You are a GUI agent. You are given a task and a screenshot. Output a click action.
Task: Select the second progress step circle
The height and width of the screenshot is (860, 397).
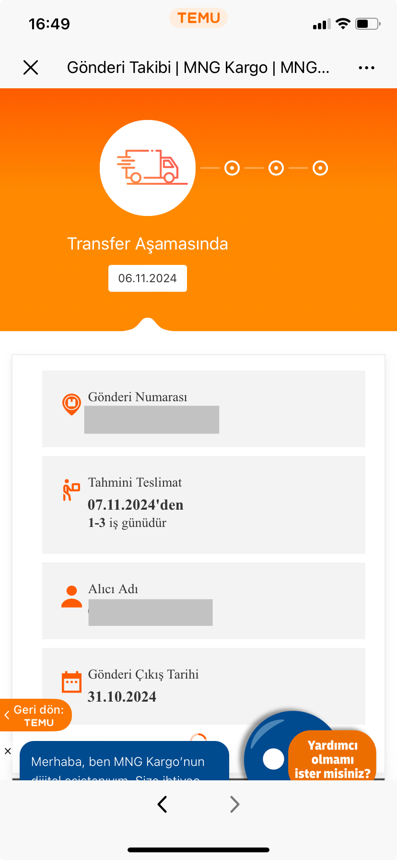point(276,168)
